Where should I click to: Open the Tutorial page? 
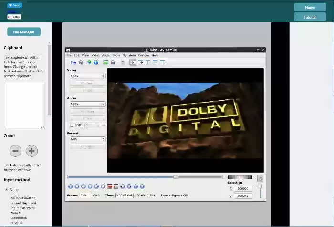(x=310, y=17)
